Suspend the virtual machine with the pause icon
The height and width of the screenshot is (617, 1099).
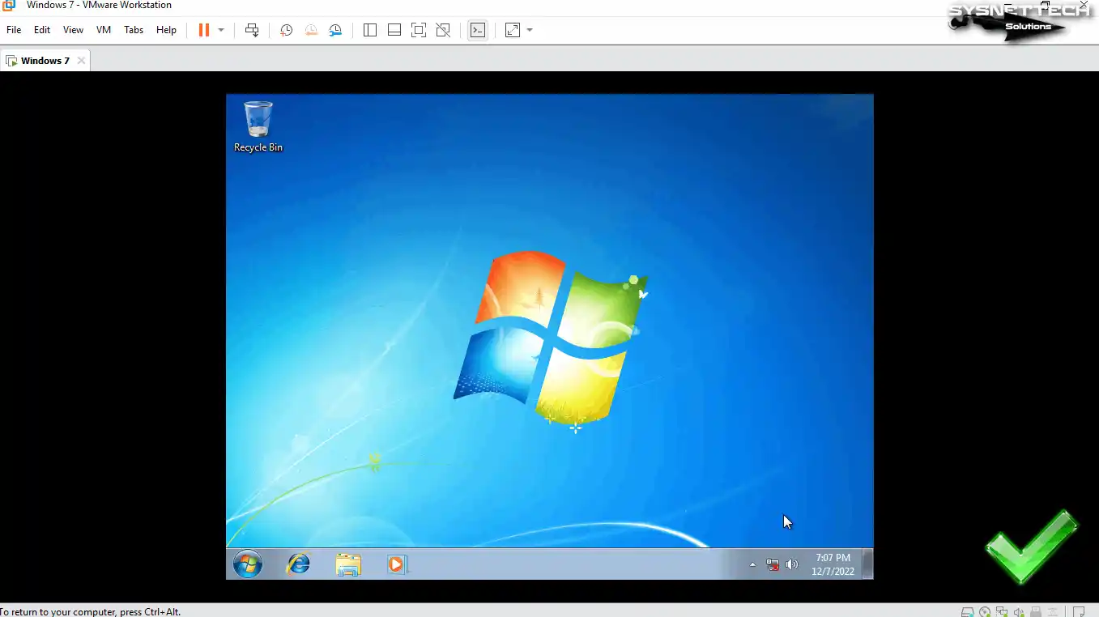point(204,30)
